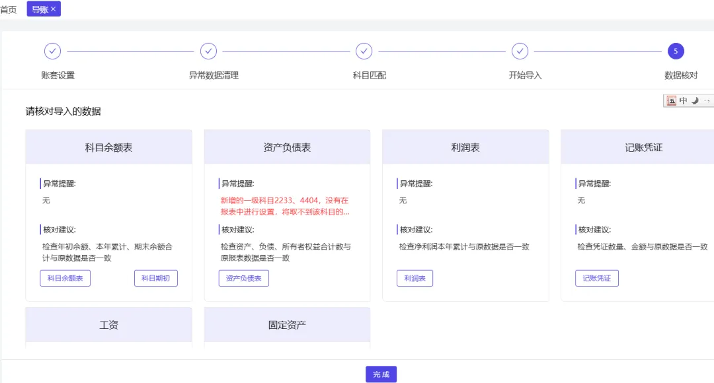Click the 开始导入 step label

(525, 75)
